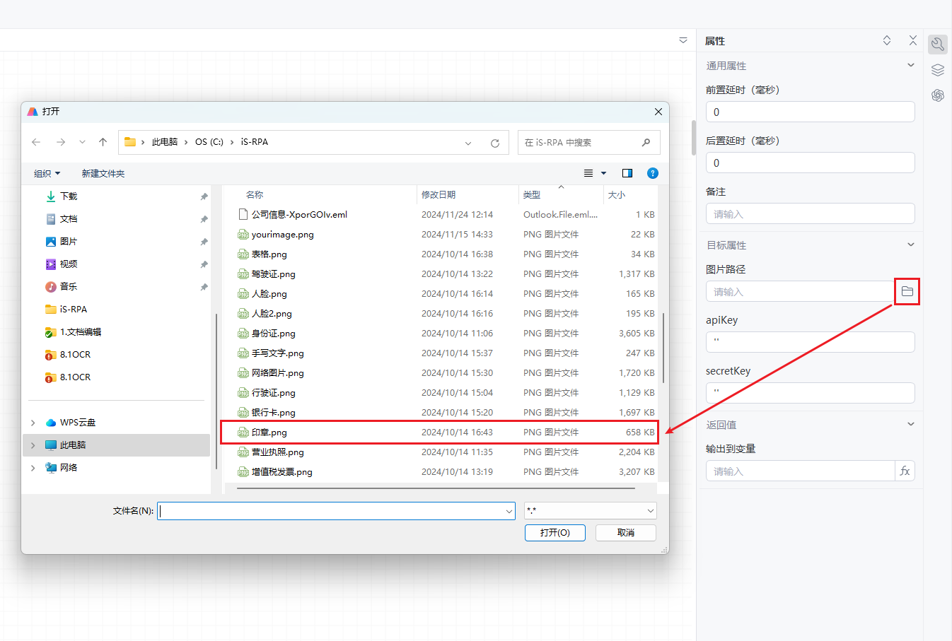Close the 属性 panel with its X icon
Screen dimensions: 952x641
(913, 40)
